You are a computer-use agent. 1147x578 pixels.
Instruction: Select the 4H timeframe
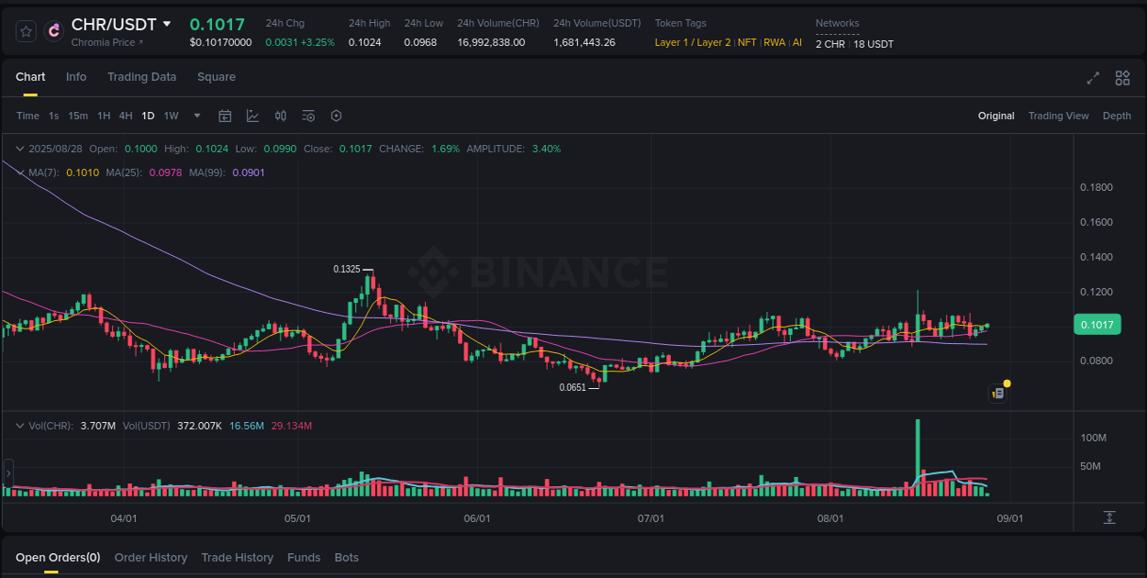click(126, 116)
